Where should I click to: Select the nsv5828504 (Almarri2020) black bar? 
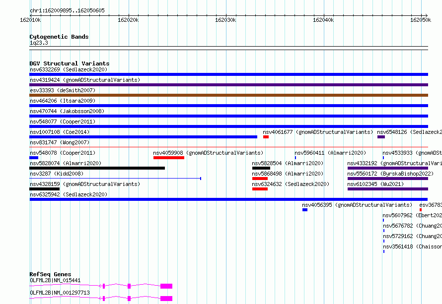tap(261, 168)
